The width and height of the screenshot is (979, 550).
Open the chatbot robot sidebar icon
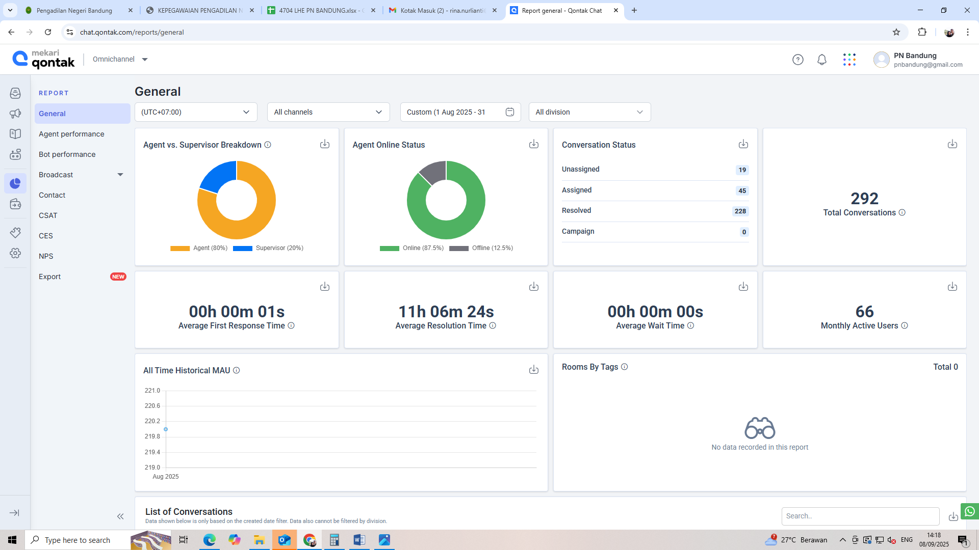[x=15, y=154]
